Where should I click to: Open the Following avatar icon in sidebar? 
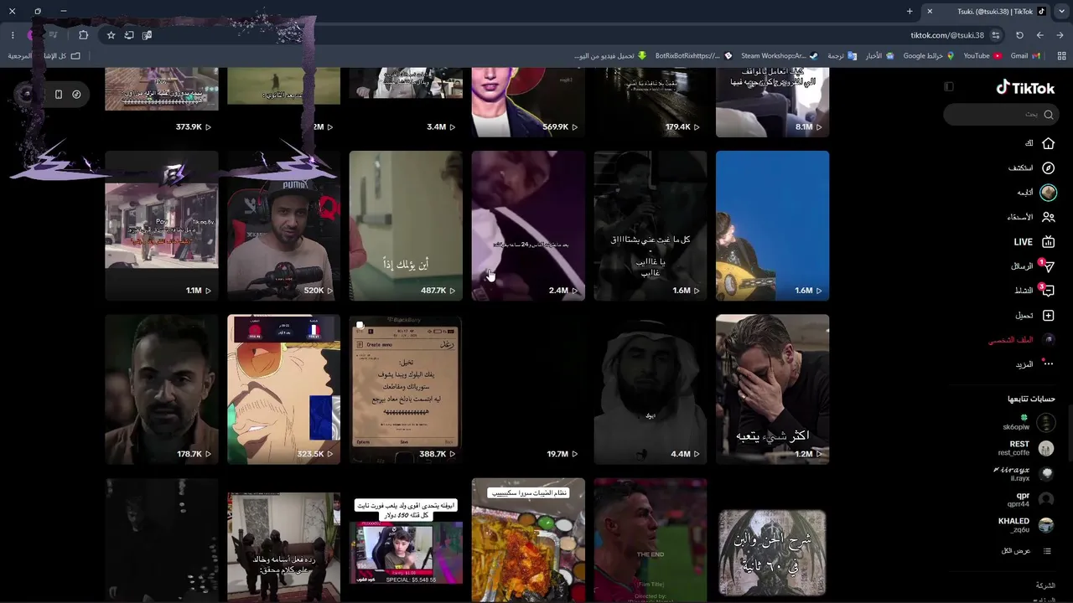pos(1048,193)
